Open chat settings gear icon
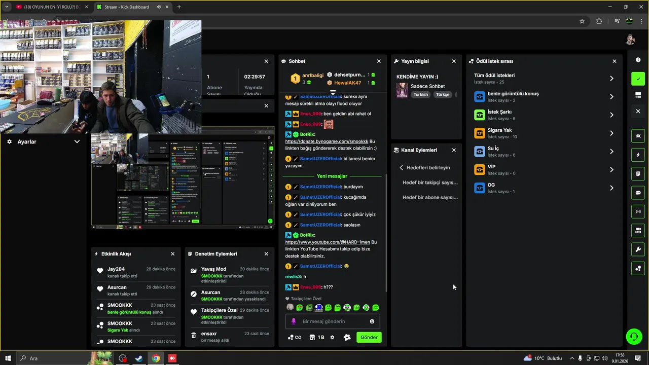 332,337
